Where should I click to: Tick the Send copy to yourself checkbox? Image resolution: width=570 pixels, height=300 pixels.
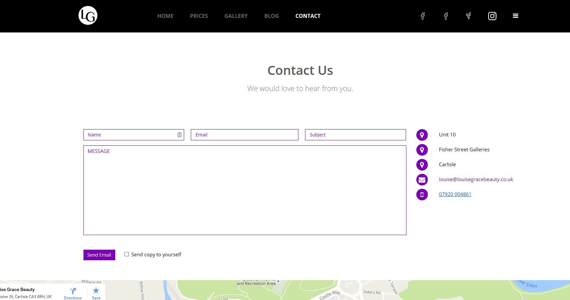pyautogui.click(x=127, y=254)
